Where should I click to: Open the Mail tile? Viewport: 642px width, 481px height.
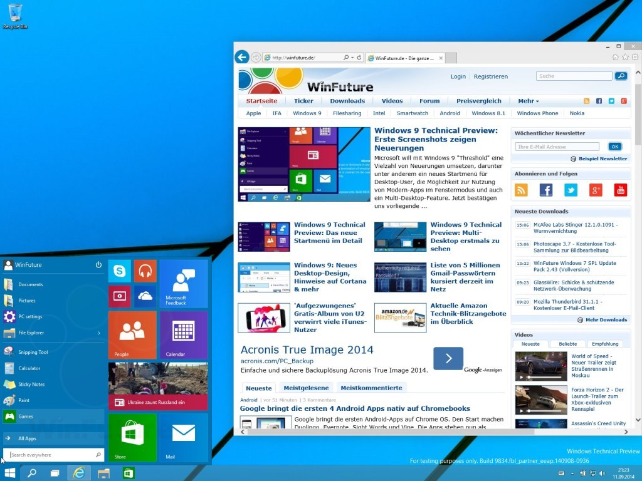point(183,437)
